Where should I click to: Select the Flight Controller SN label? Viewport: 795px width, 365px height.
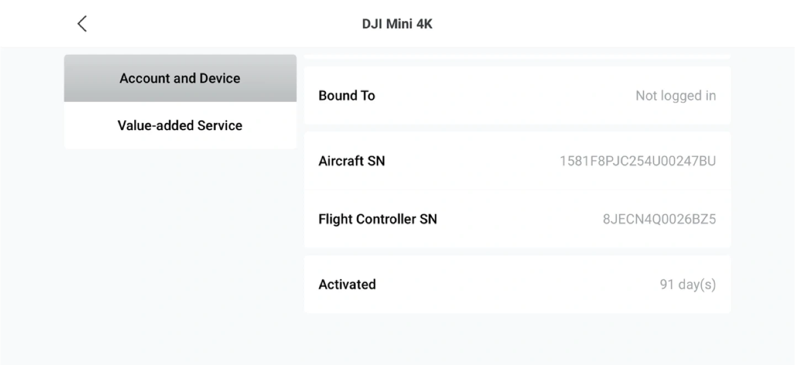[x=378, y=219]
